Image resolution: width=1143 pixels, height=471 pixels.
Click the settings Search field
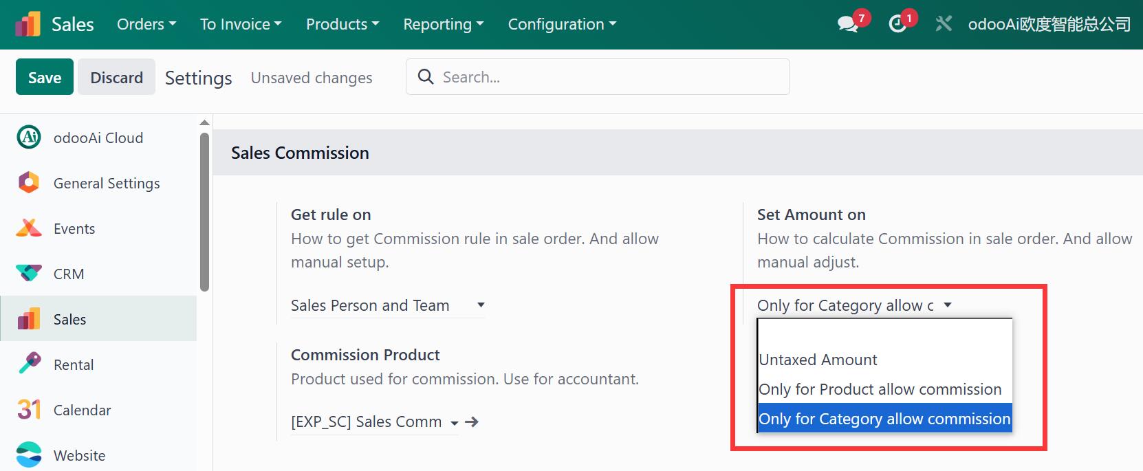tap(609, 77)
